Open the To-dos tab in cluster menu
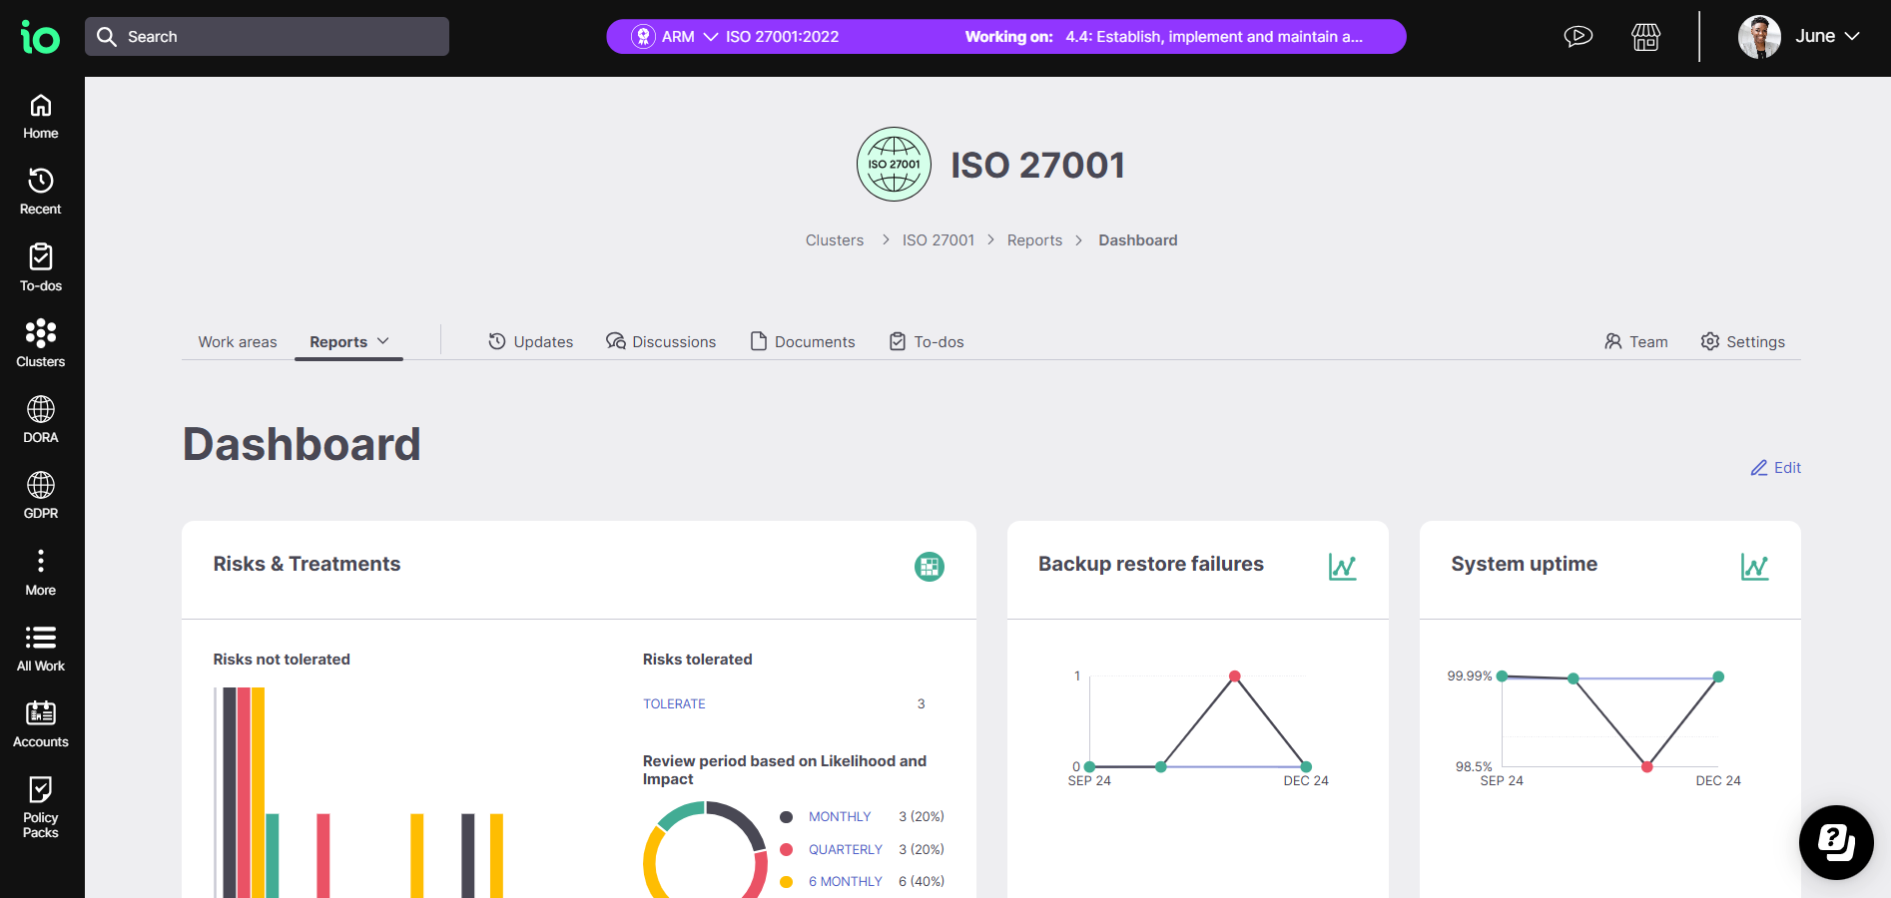1891x898 pixels. pos(927,341)
